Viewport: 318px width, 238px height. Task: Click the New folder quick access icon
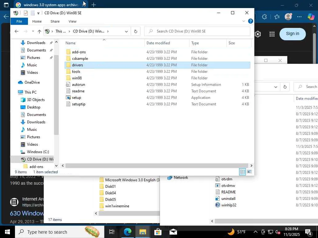32,13
